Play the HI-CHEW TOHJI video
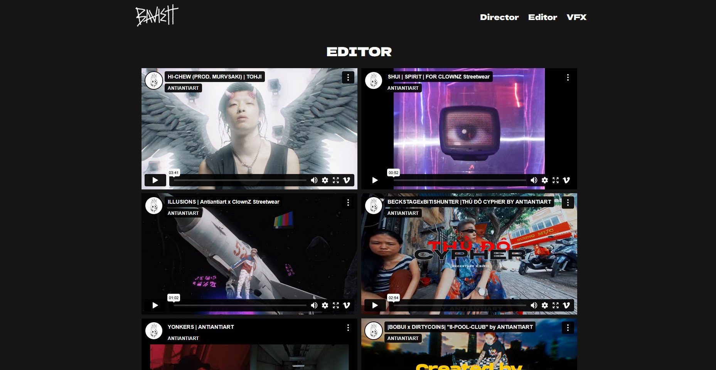 (155, 180)
